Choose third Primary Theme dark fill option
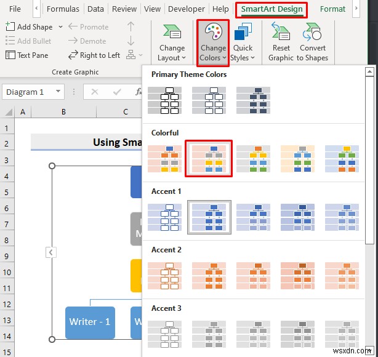 click(253, 100)
